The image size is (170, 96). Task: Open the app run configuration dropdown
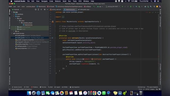pyautogui.click(x=100, y=6)
